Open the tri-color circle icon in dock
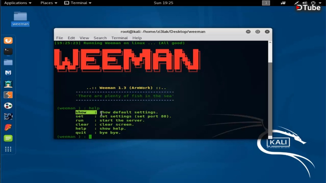This screenshot has height=183, width=326. coord(8,106)
